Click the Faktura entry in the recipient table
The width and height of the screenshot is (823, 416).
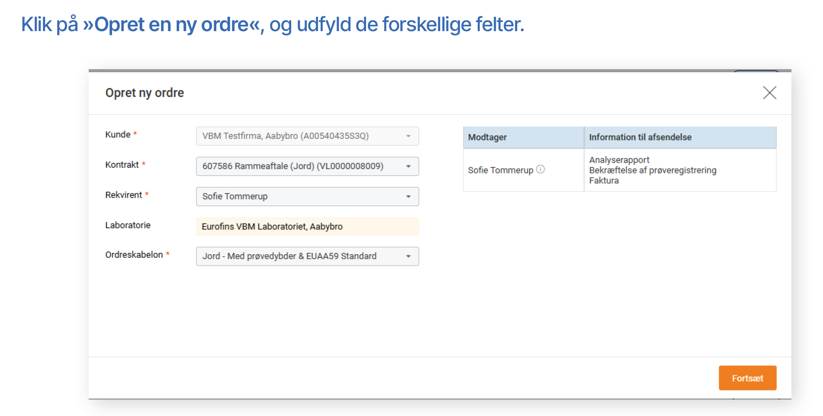[x=604, y=180]
